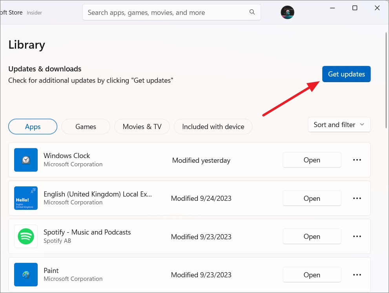This screenshot has width=389, height=293.
Task: Expand the Sort and filter dropdown
Action: click(339, 125)
